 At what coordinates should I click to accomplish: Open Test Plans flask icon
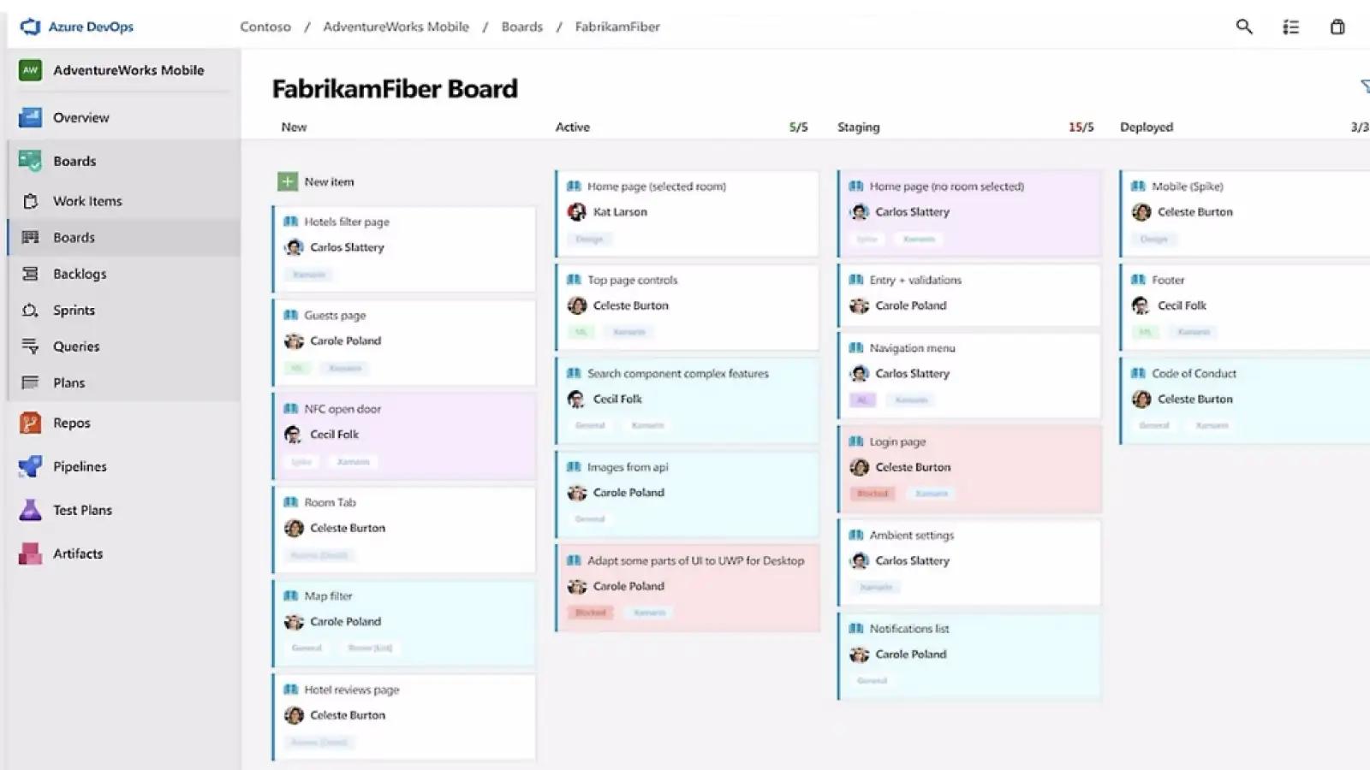(x=30, y=510)
